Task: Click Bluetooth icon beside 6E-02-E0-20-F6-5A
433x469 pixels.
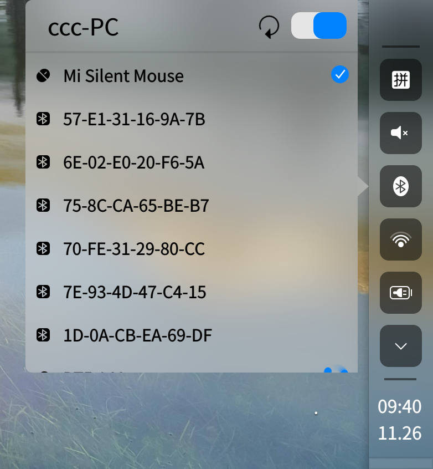Action: (x=43, y=162)
